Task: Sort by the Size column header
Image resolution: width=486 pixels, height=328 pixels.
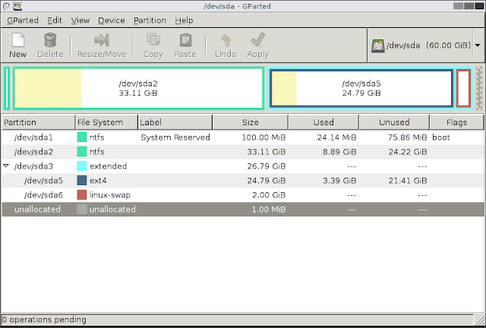Action: pos(251,122)
